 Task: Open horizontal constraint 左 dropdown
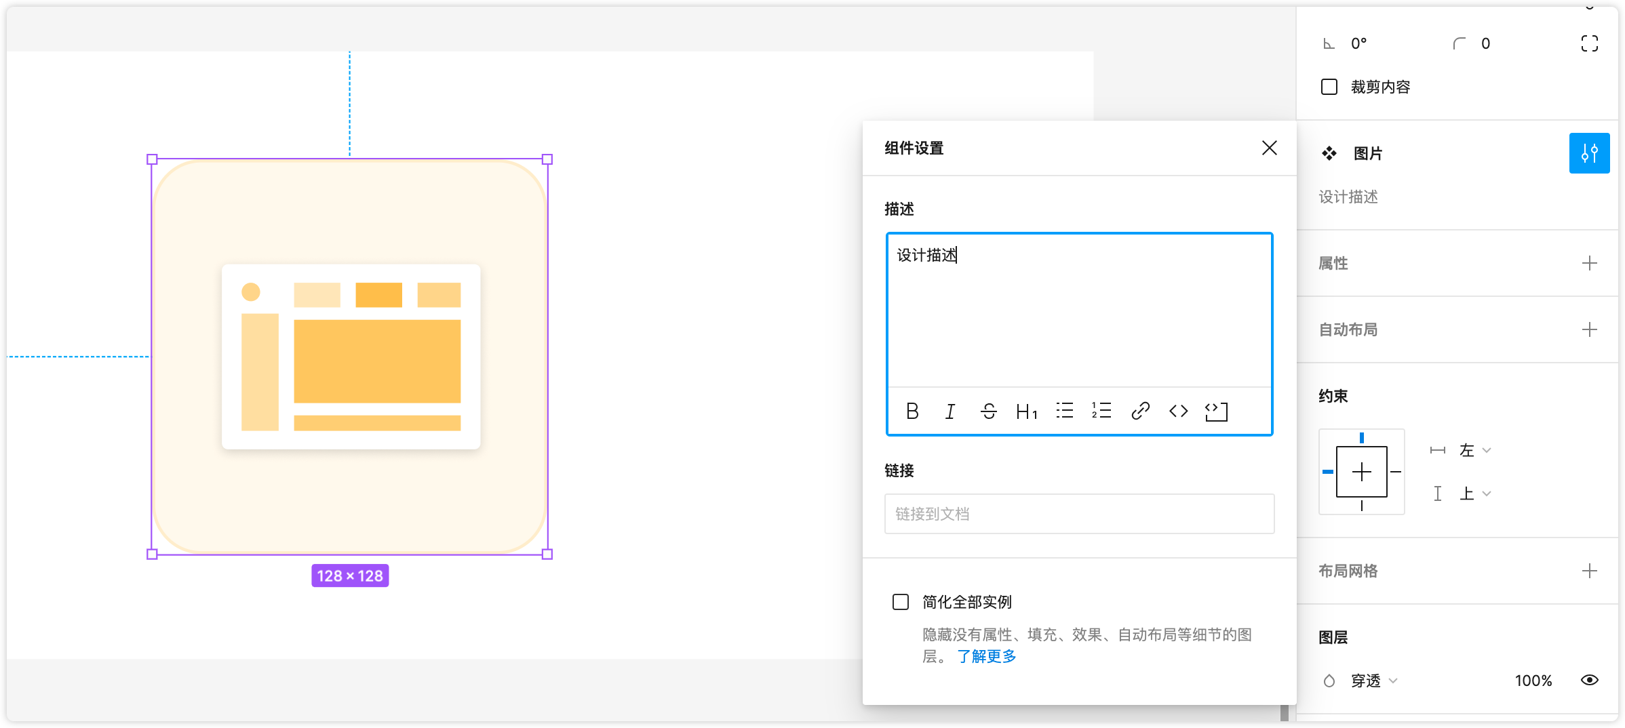pos(1474,451)
